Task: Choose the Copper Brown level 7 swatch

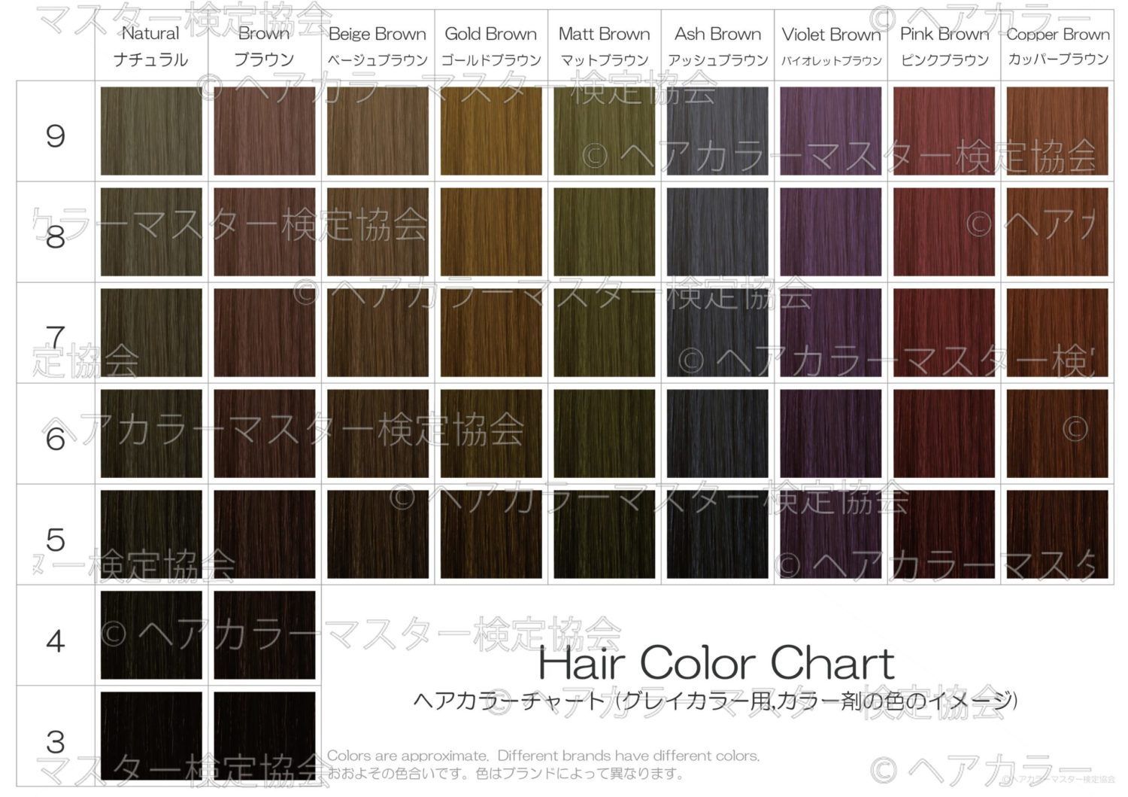Action: click(1057, 333)
